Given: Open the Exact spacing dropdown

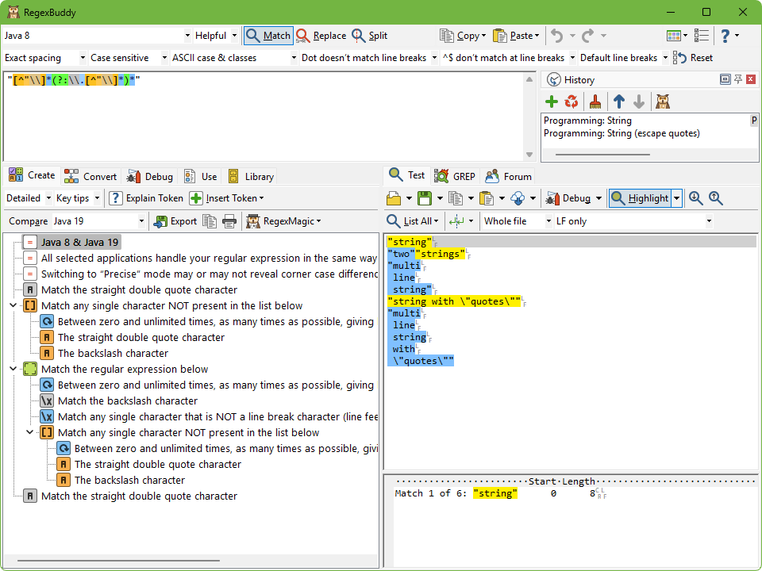Looking at the screenshot, I should [83, 58].
